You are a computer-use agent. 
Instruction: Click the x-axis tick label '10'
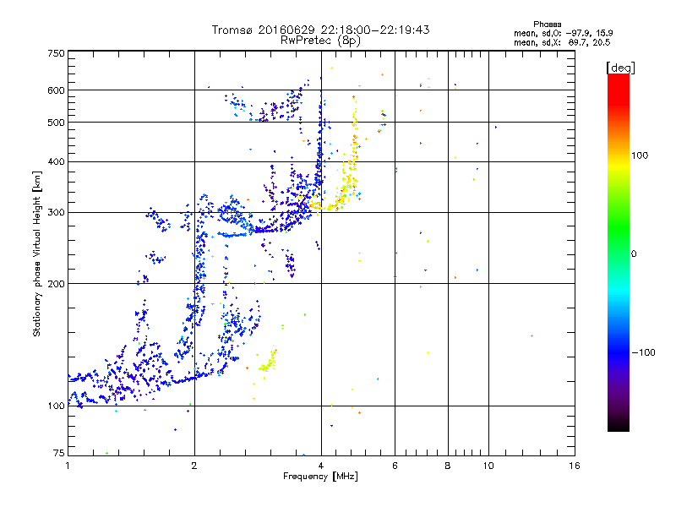[x=488, y=466]
